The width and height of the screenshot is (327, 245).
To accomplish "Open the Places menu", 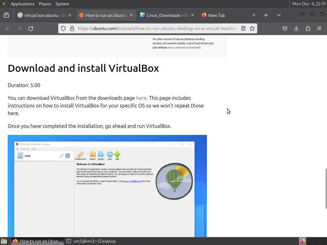I will click(45, 4).
